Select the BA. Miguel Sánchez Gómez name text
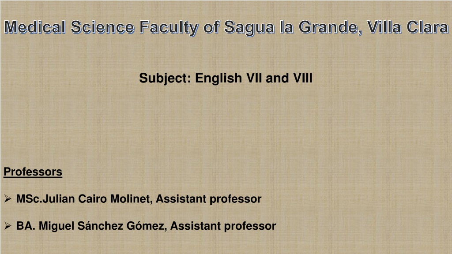Viewport: 452px width, 254px height. click(90, 226)
